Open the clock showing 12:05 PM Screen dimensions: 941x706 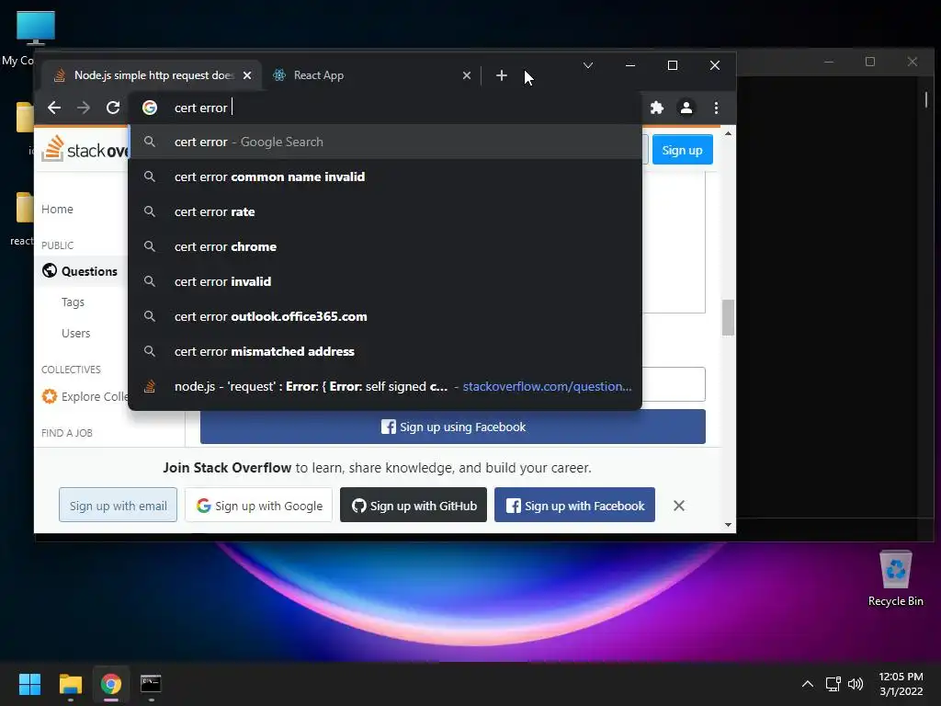[x=901, y=684]
